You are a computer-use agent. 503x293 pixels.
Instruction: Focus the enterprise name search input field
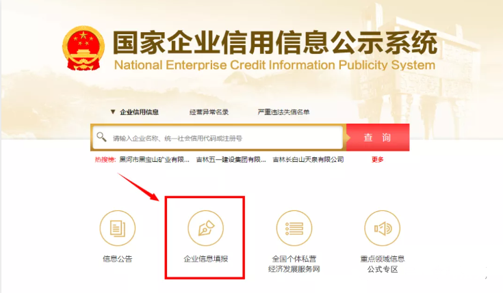point(224,137)
